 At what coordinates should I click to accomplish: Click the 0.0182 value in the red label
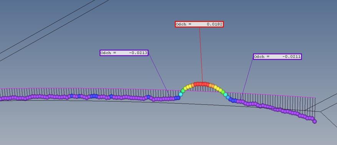click(x=215, y=24)
